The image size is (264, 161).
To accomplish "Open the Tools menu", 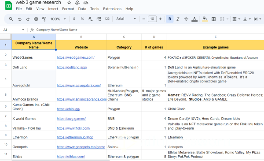I will [x=95, y=9].
